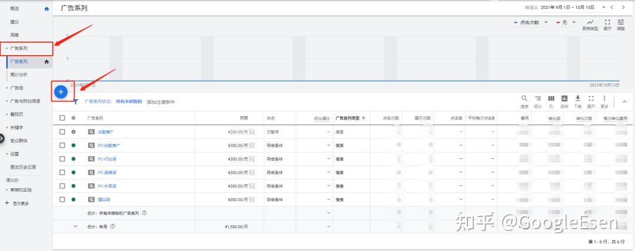Image resolution: width=635 pixels, height=251 pixels.
Task: Tick the select-all checkbox in table header
Action: (x=62, y=118)
